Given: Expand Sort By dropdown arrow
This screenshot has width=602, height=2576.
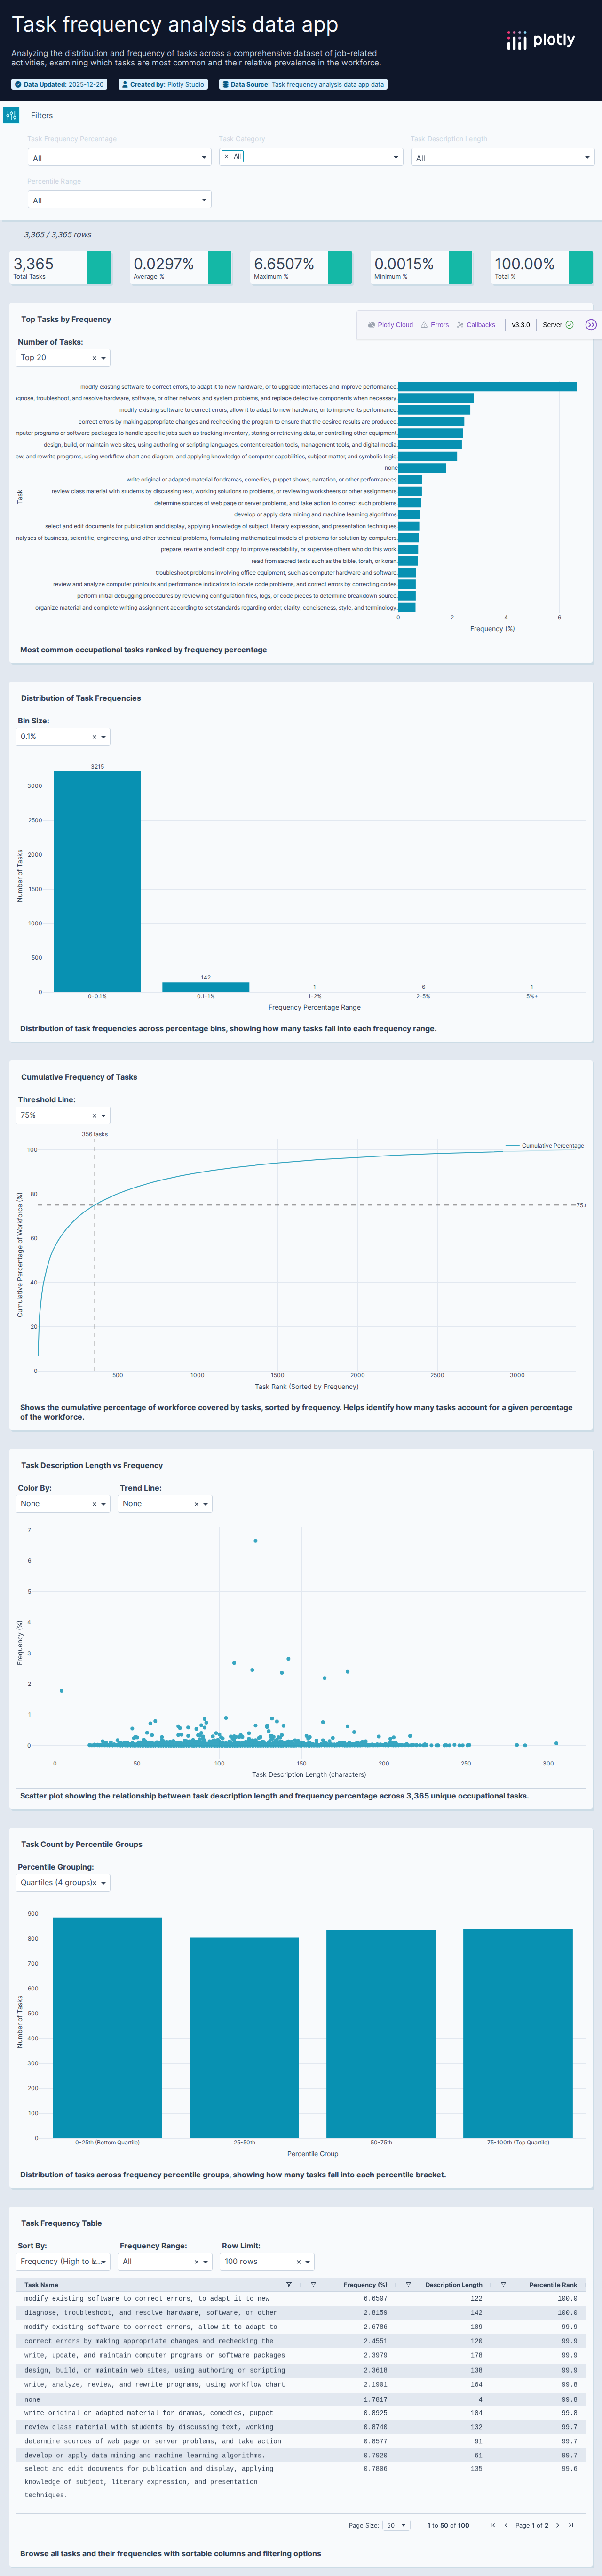Looking at the screenshot, I should pyautogui.click(x=104, y=2262).
